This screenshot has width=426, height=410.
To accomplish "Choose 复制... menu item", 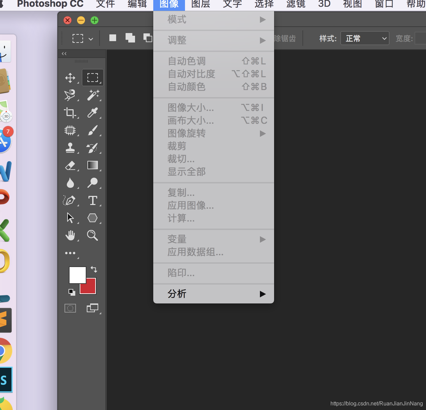I will 214,193.
